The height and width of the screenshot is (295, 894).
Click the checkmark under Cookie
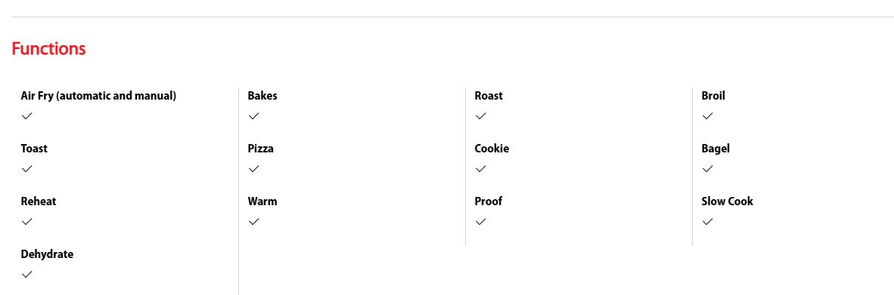[480, 169]
